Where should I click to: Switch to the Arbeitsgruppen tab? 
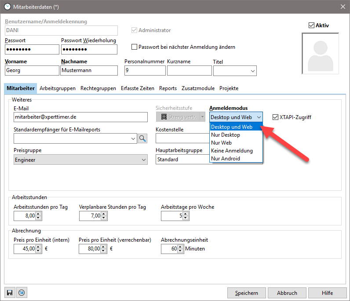[x=58, y=88]
